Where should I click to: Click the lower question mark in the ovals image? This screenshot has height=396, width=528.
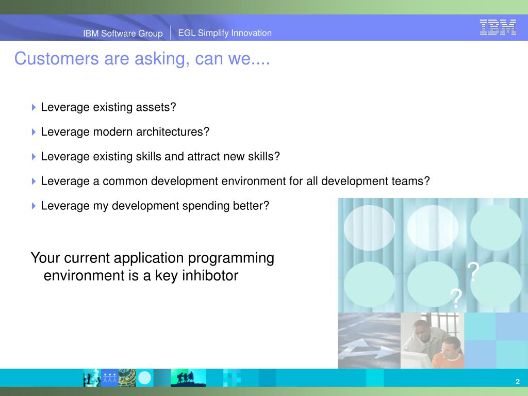pyautogui.click(x=456, y=298)
